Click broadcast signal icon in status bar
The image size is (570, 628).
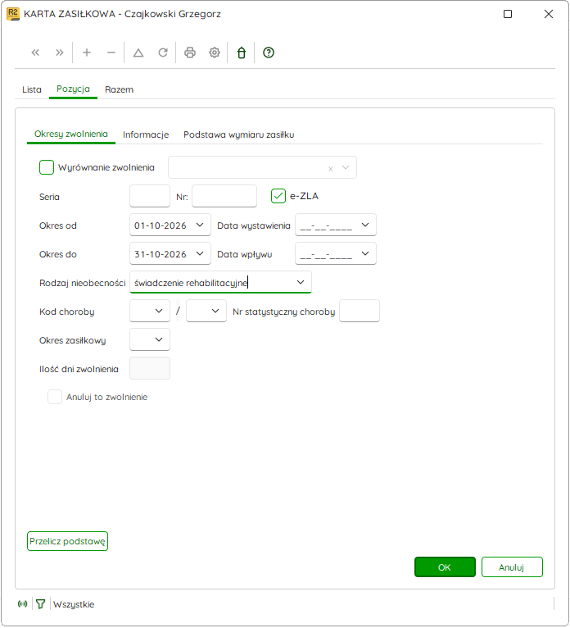tap(22, 603)
